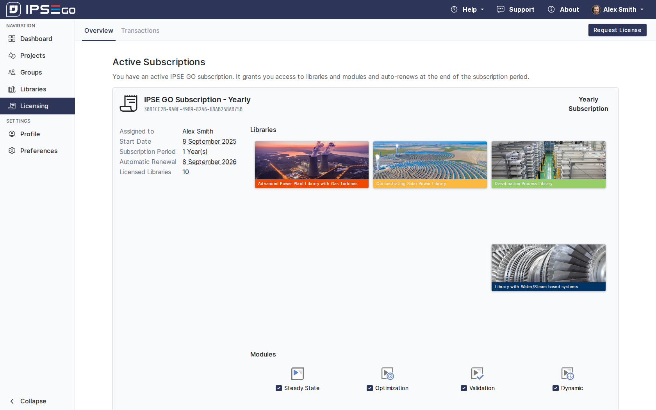Click the Dynamic module icon
Viewport: 656px width, 410px height.
pyautogui.click(x=567, y=374)
